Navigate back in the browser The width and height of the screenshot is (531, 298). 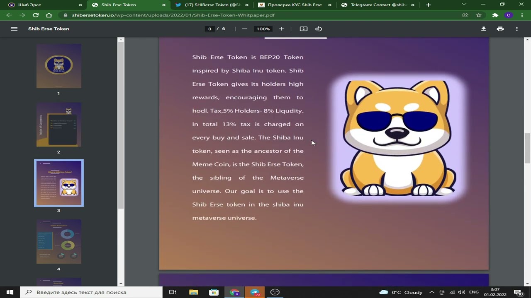pyautogui.click(x=9, y=15)
